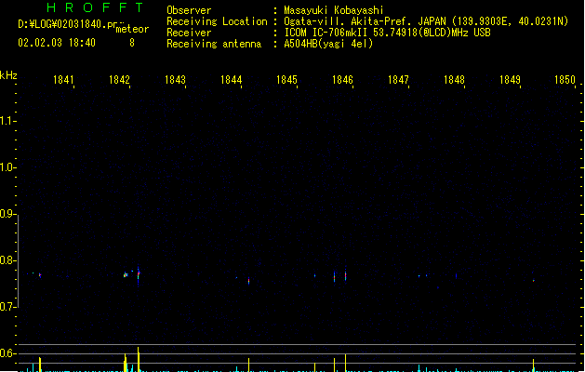Click the Receiver field label
The image size is (585, 372).
(x=189, y=33)
